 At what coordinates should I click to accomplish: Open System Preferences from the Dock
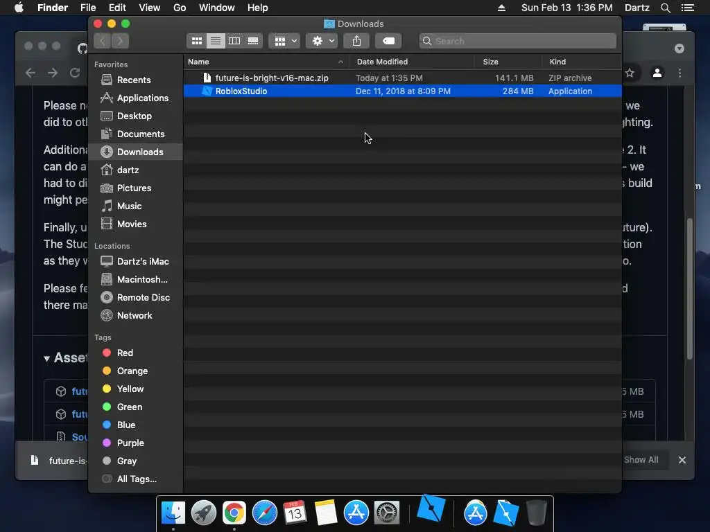[387, 513]
